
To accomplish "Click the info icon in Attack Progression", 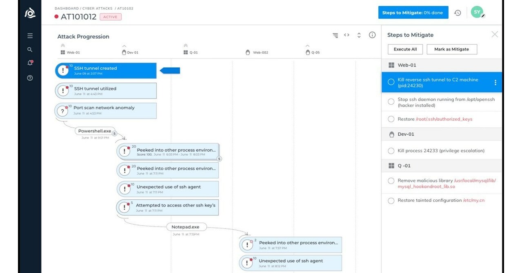I will pos(372,35).
